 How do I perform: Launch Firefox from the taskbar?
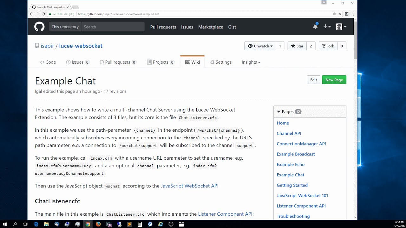[98, 224]
